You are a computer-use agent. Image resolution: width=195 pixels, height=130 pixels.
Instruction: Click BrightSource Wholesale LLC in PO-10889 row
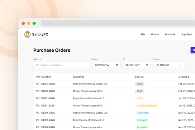point(89,120)
